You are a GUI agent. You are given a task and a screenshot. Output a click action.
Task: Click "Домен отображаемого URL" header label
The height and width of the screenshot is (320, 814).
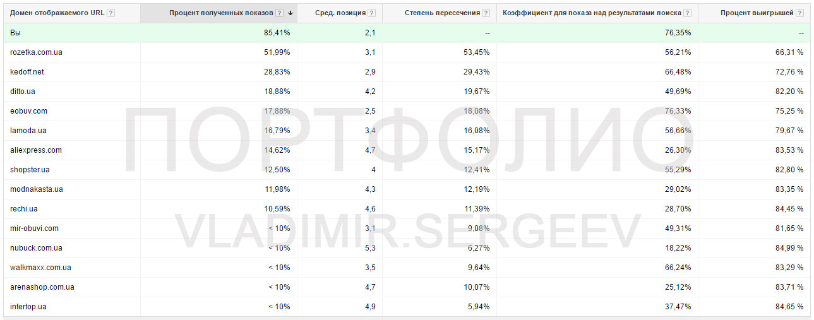57,13
